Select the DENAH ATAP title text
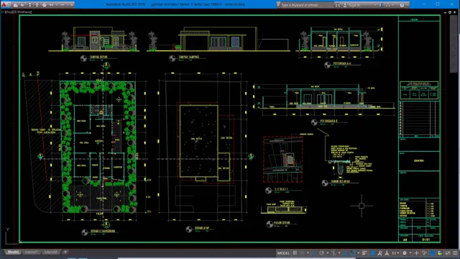 coord(202,227)
